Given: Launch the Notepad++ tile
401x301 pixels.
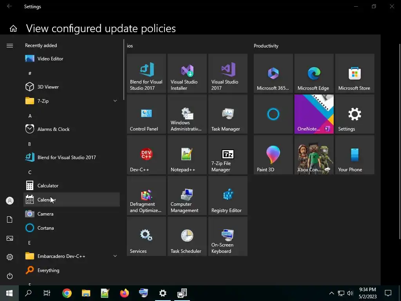Looking at the screenshot, I should [x=187, y=155].
